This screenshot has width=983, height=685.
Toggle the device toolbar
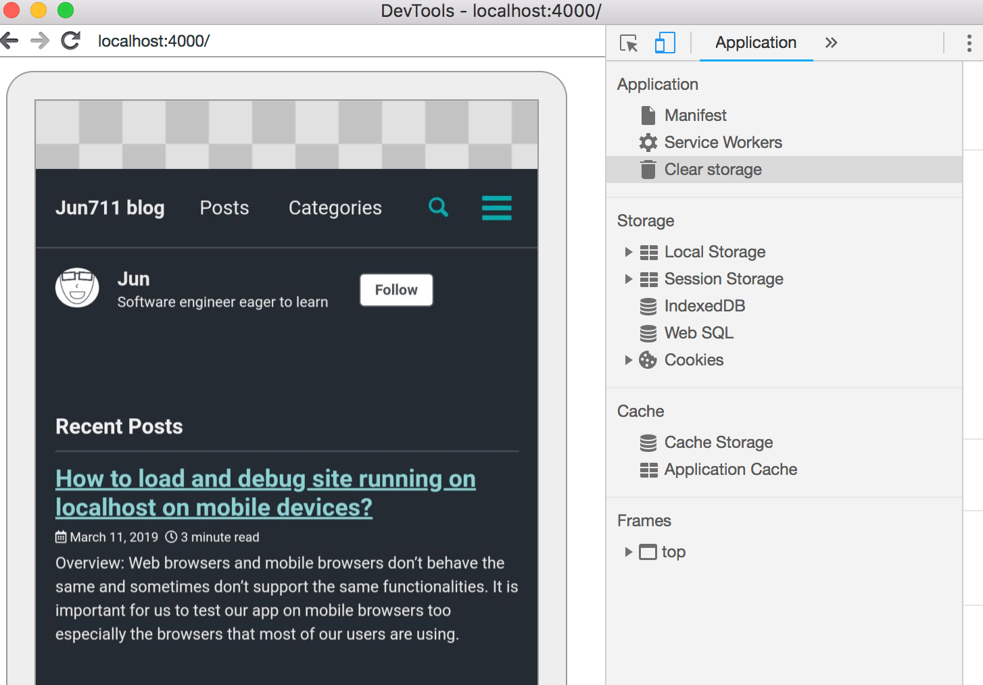(x=665, y=43)
